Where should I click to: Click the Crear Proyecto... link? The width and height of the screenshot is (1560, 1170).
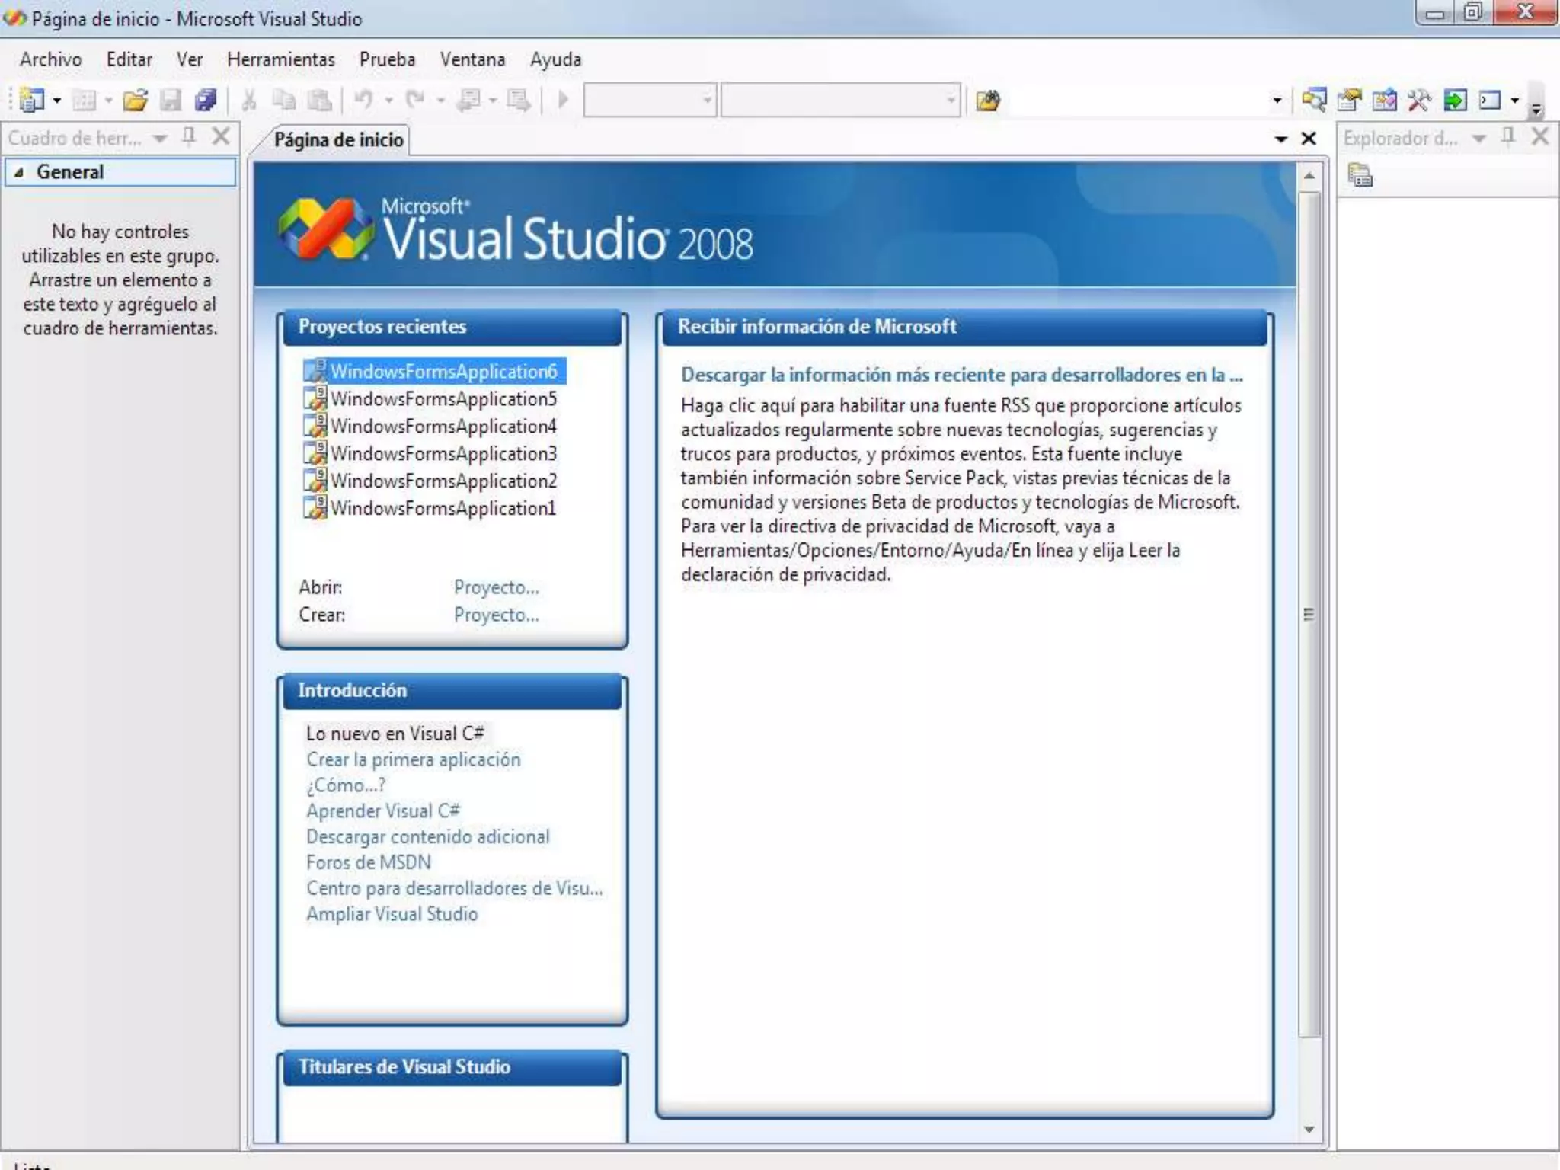pyautogui.click(x=496, y=615)
